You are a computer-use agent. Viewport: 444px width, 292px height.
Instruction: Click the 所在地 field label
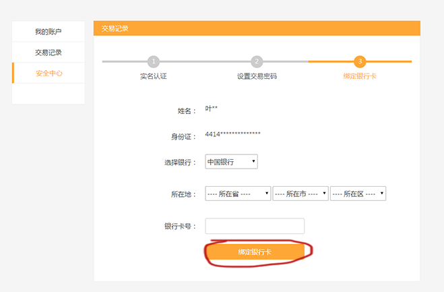183,194
